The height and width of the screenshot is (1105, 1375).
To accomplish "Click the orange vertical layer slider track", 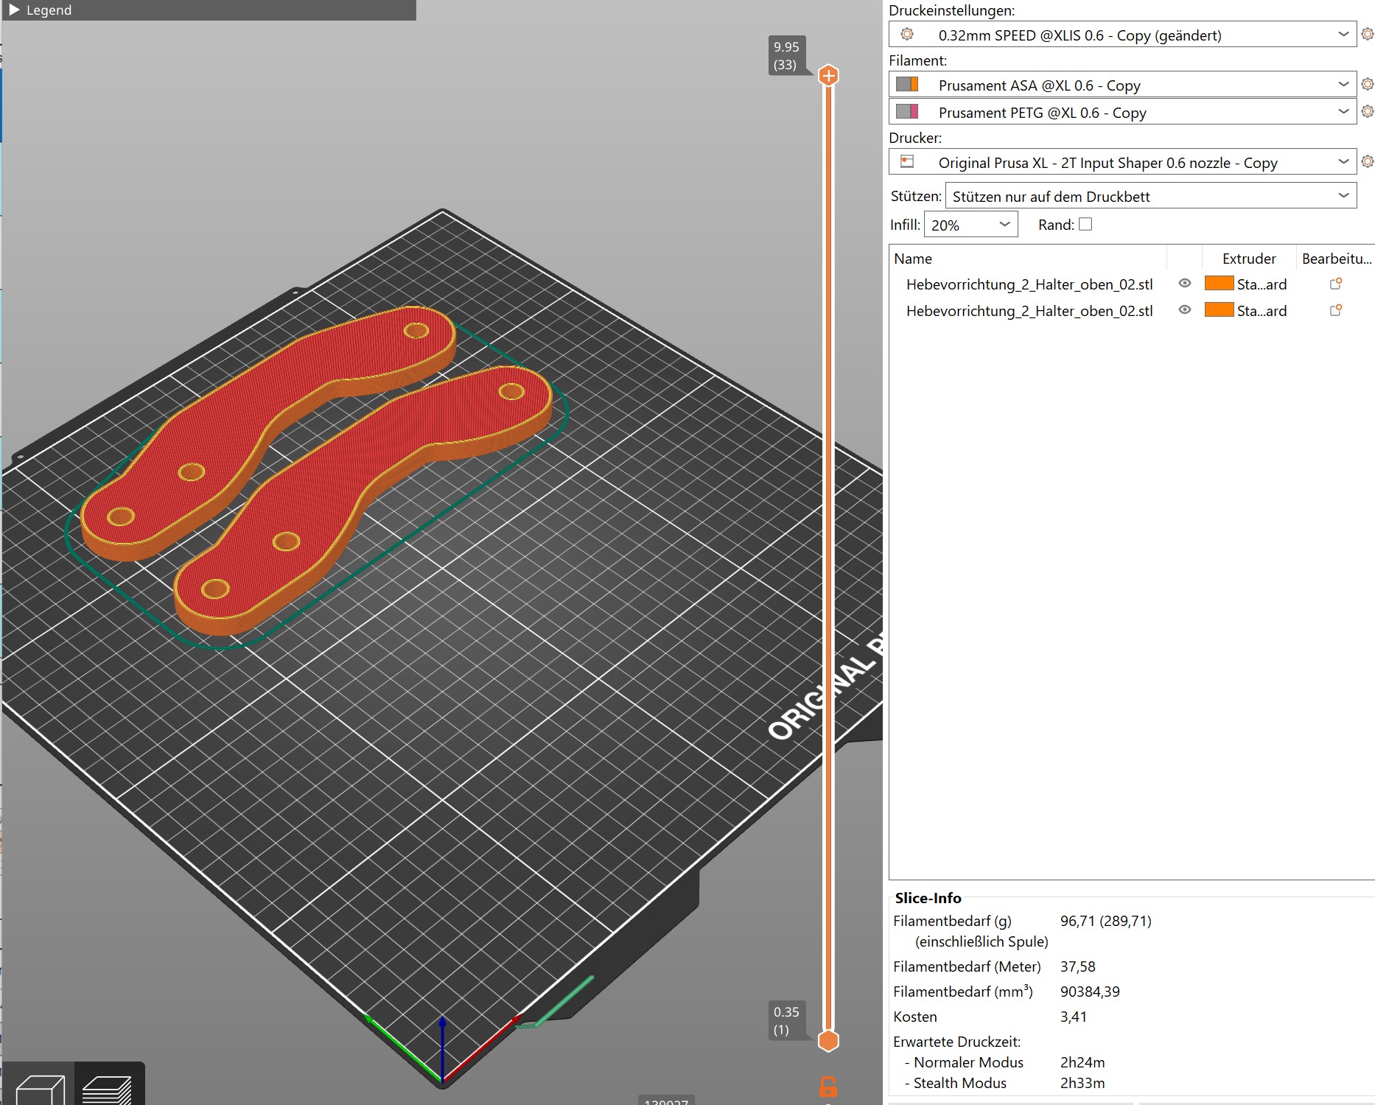I will coord(829,558).
